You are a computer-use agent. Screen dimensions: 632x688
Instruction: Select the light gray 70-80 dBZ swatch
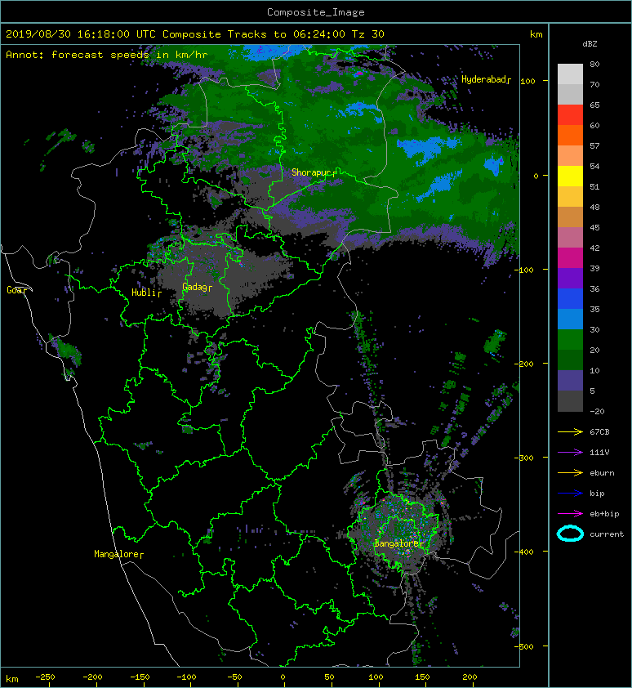click(x=570, y=74)
